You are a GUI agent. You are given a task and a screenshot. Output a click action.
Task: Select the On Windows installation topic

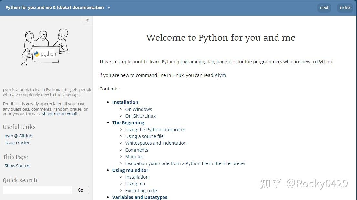(x=138, y=109)
